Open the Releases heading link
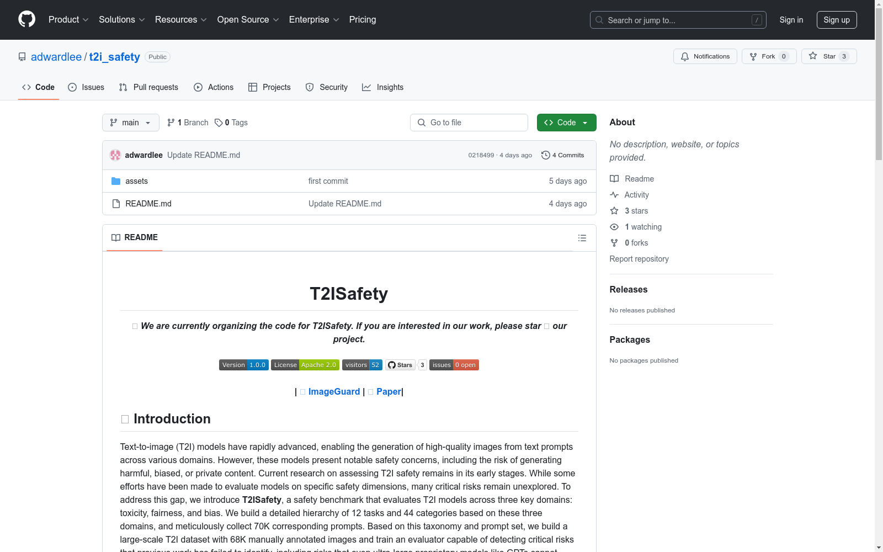This screenshot has width=883, height=552. (x=629, y=289)
